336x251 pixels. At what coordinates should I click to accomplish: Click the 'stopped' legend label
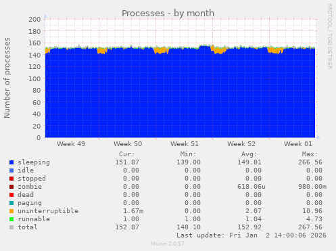(x=32, y=179)
